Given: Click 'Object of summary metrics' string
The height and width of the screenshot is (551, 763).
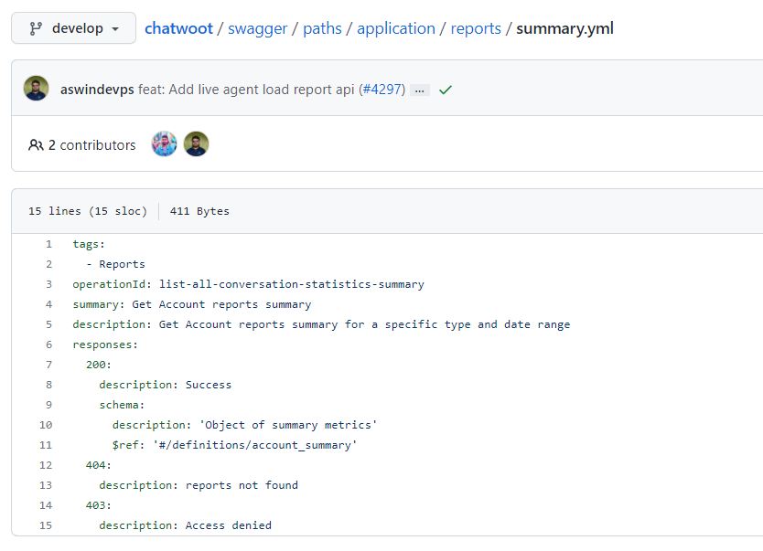Looking at the screenshot, I should click(288, 425).
